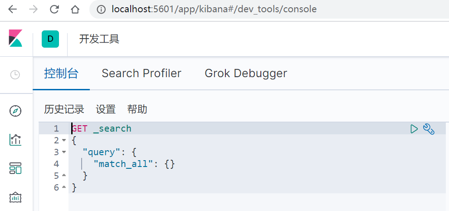
Task: Select the 控制台 console tab
Action: [x=61, y=74]
